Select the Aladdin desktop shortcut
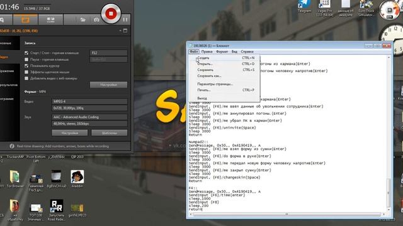Viewport: 403px width, 226px height. [77, 178]
